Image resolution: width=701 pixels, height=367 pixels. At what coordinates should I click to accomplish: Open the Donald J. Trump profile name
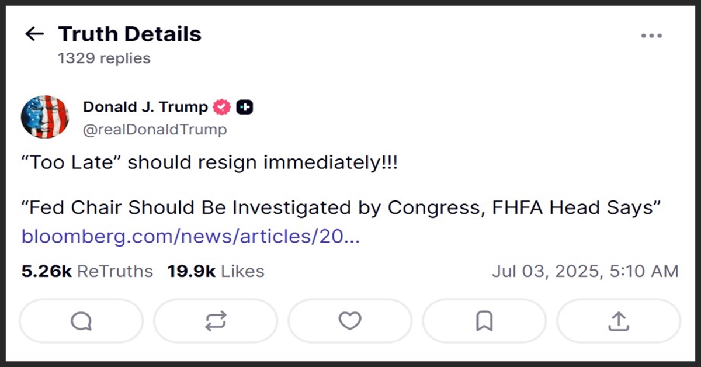145,108
